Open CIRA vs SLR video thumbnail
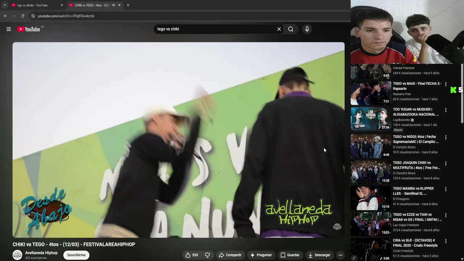 pyautogui.click(x=370, y=249)
